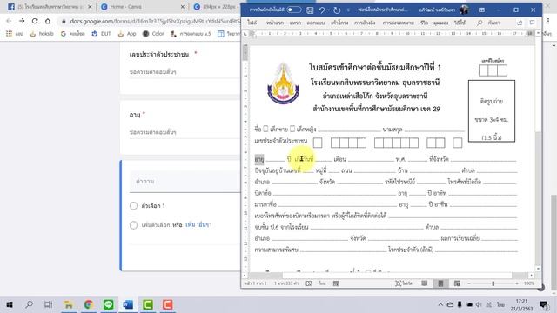Tick the เด็กชาย checkbox in the document
Viewport: 557px width, 313px height.
click(265, 129)
